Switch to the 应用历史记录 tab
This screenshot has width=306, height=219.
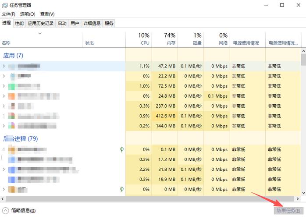pyautogui.click(x=40, y=24)
